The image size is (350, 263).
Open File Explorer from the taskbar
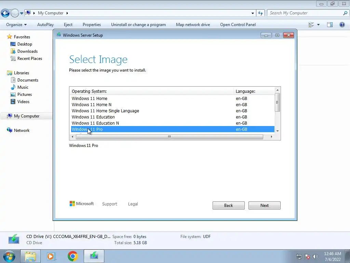click(30, 256)
